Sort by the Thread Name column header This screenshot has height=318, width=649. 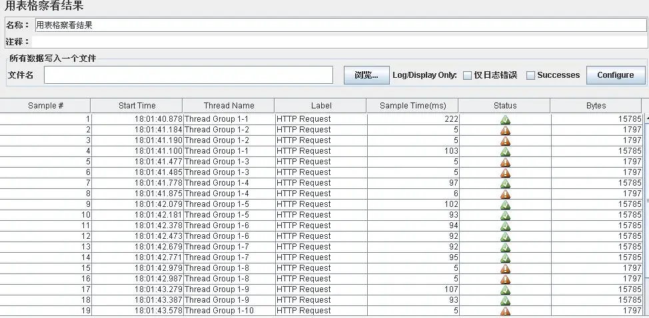229,105
